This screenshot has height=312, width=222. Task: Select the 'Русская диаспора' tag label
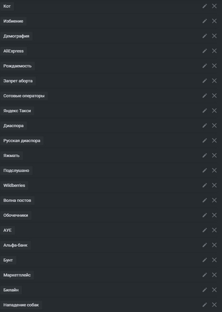(22, 140)
